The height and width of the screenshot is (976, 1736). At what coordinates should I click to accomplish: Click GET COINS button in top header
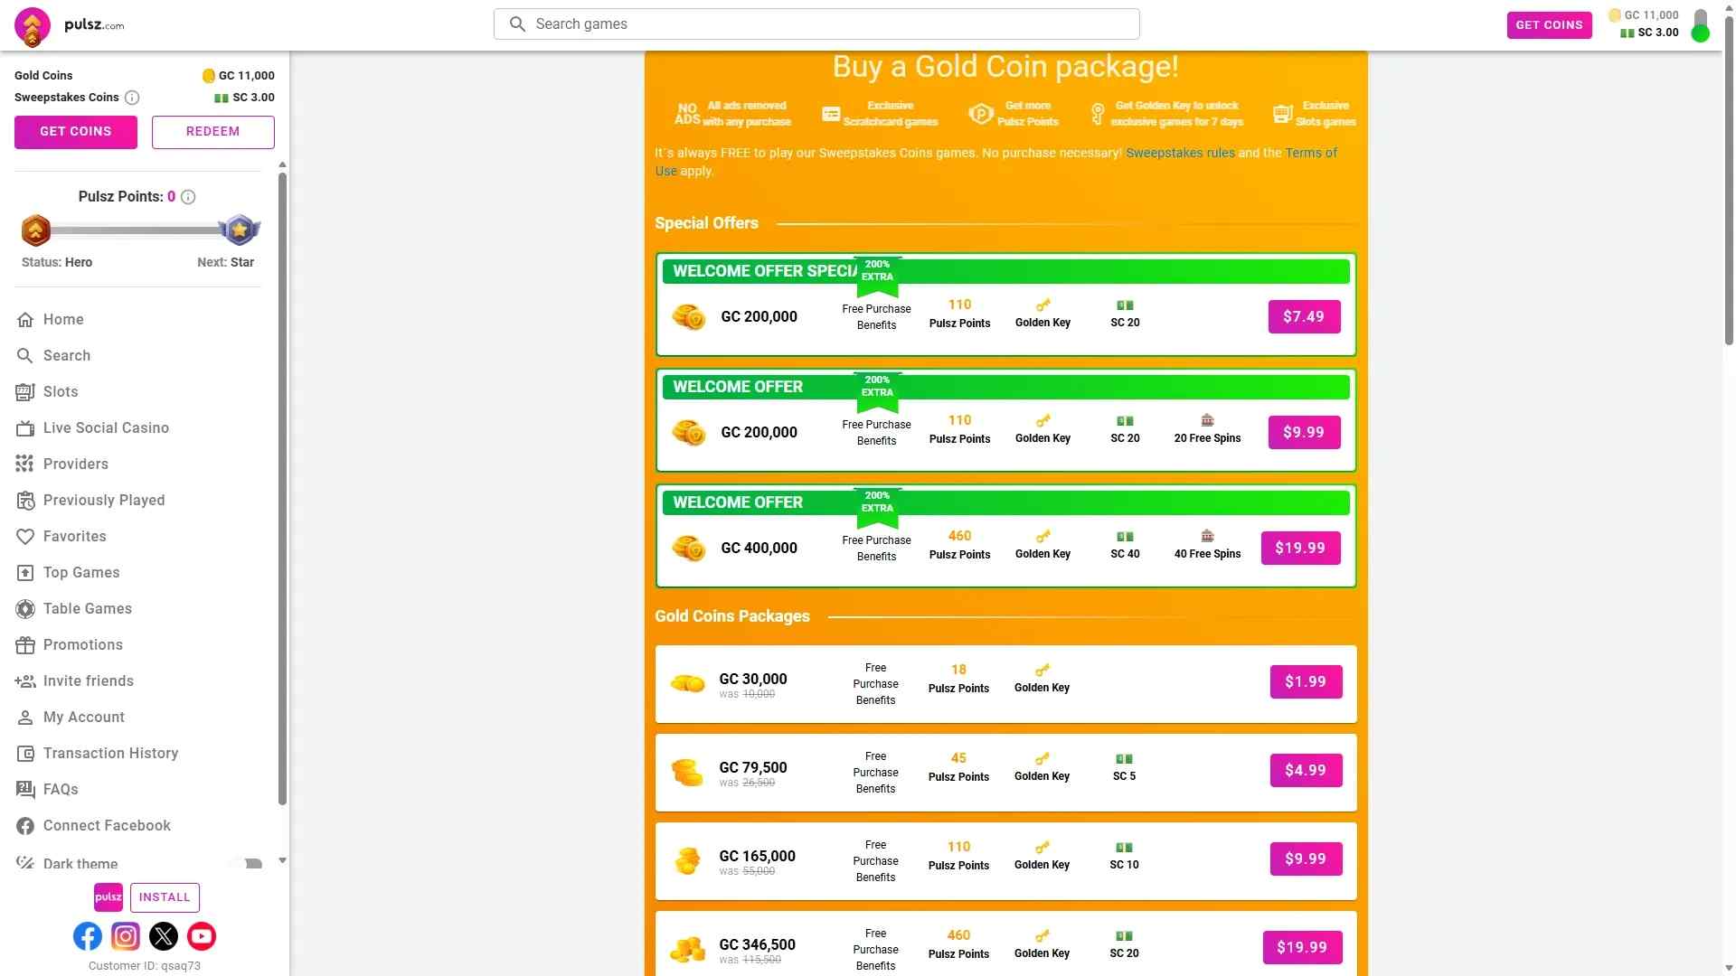tap(1549, 25)
